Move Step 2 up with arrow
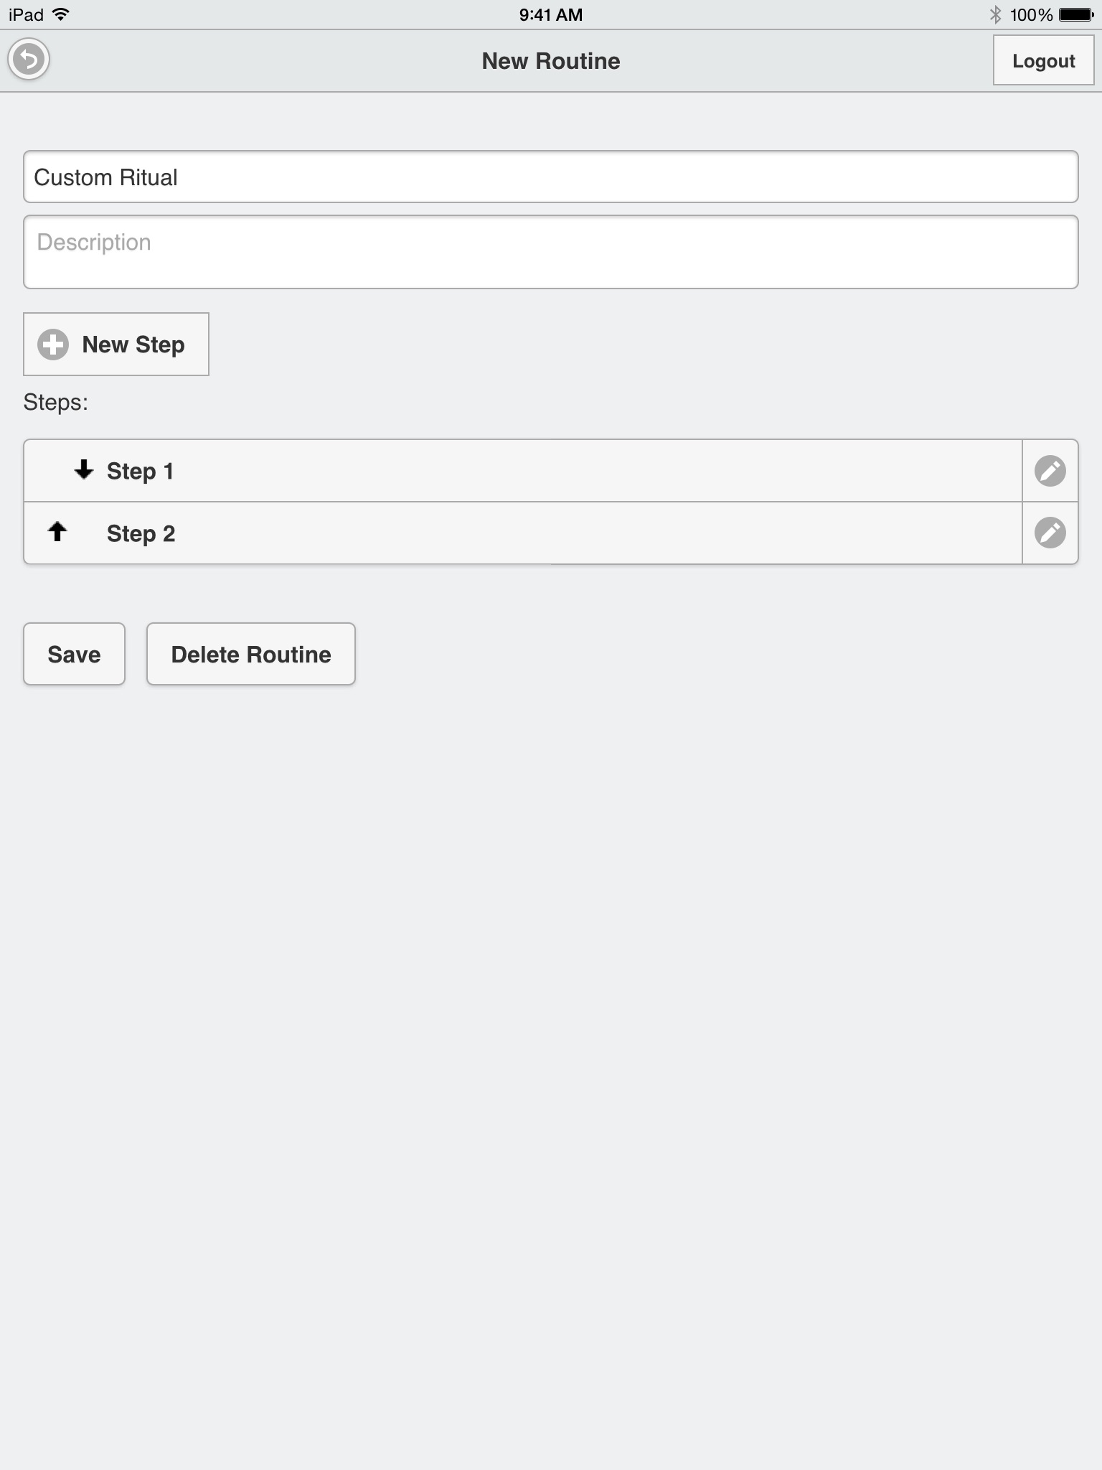1102x1470 pixels. 57,532
